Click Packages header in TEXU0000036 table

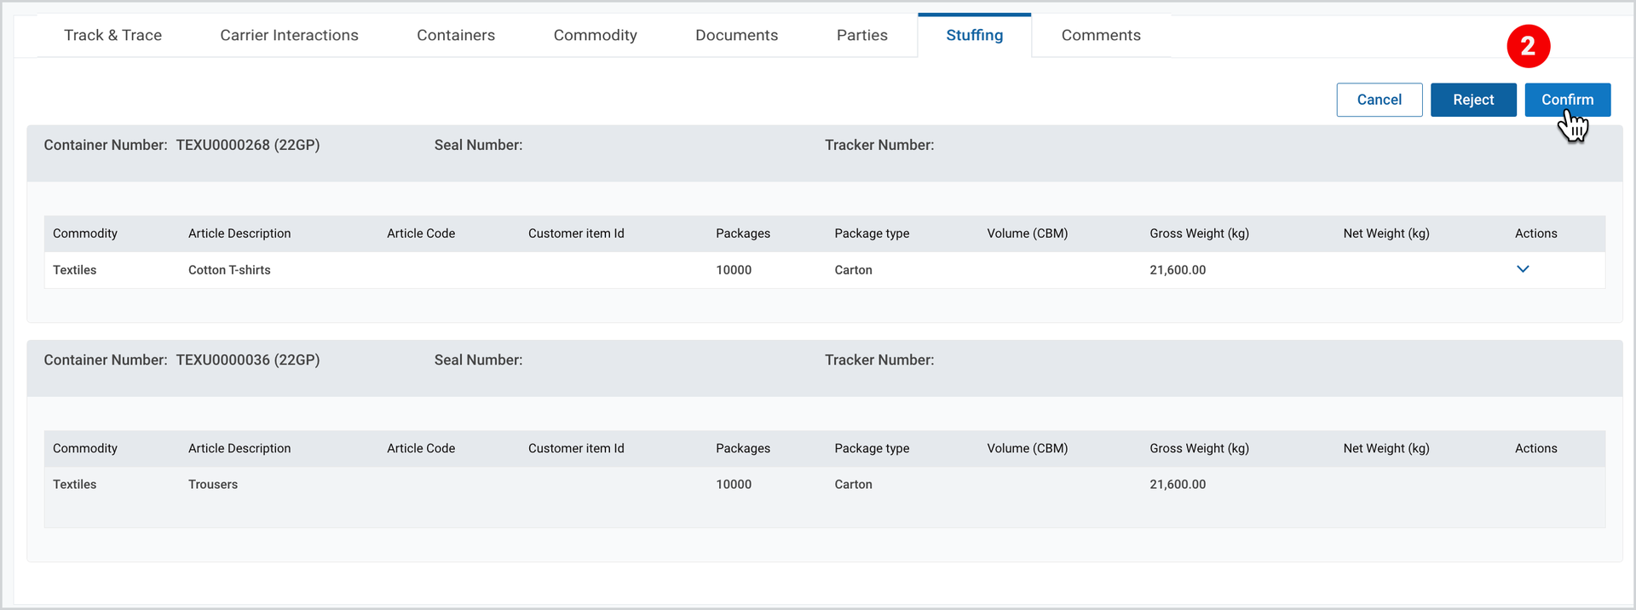tap(743, 448)
